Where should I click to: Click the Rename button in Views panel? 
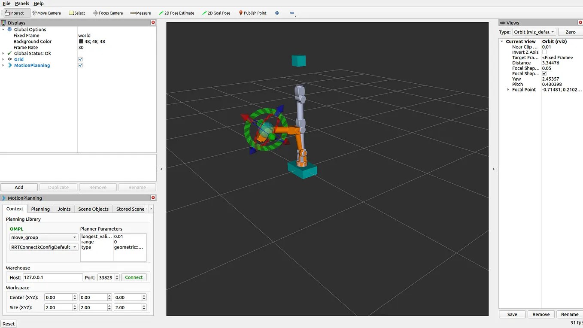pyautogui.click(x=570, y=314)
